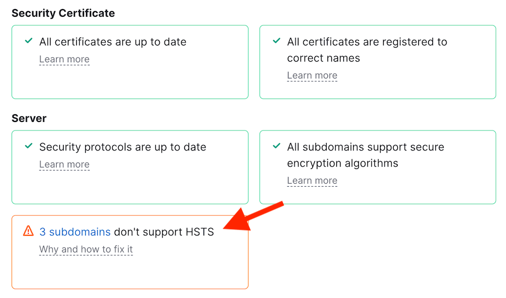Select the "Security protocols are up to date" text

[x=122, y=147]
